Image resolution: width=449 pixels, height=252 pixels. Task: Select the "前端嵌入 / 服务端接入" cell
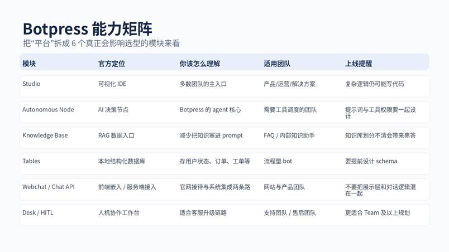(x=127, y=187)
